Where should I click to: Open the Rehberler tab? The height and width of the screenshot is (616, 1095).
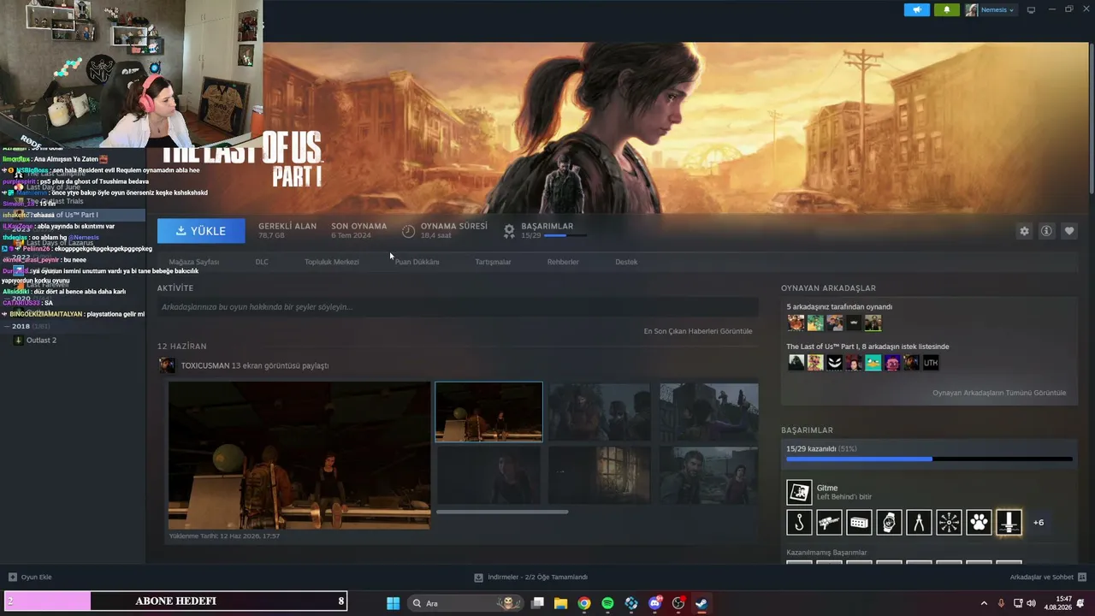tap(563, 262)
